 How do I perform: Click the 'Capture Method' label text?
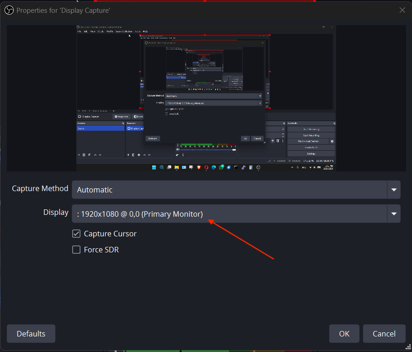pyautogui.click(x=40, y=188)
